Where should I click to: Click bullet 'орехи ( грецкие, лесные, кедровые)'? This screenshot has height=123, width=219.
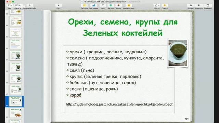[108, 52]
